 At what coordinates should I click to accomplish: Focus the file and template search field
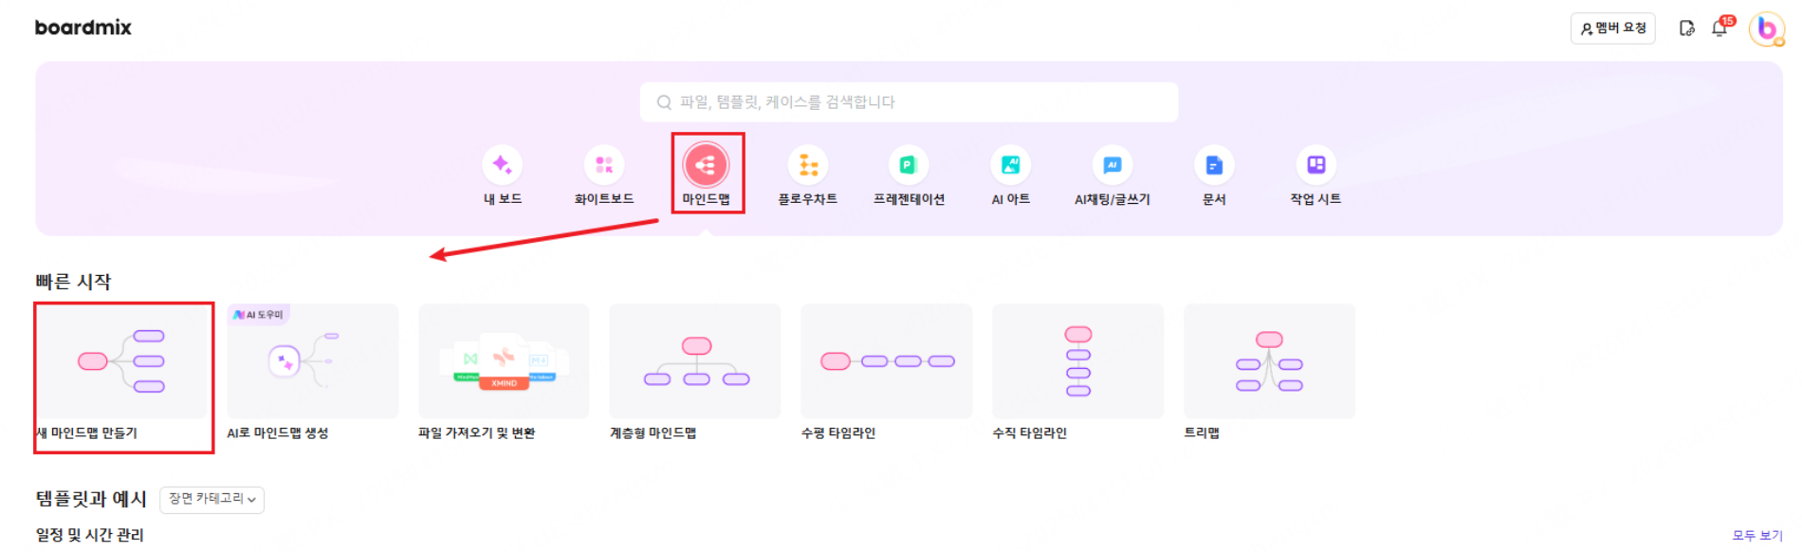909,102
